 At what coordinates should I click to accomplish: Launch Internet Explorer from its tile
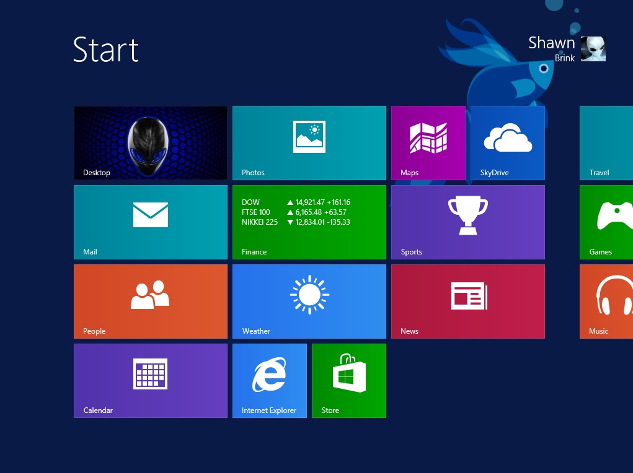click(269, 380)
